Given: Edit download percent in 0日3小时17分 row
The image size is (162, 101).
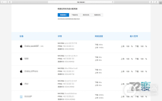Looking at the screenshot, I should [x=142, y=71].
